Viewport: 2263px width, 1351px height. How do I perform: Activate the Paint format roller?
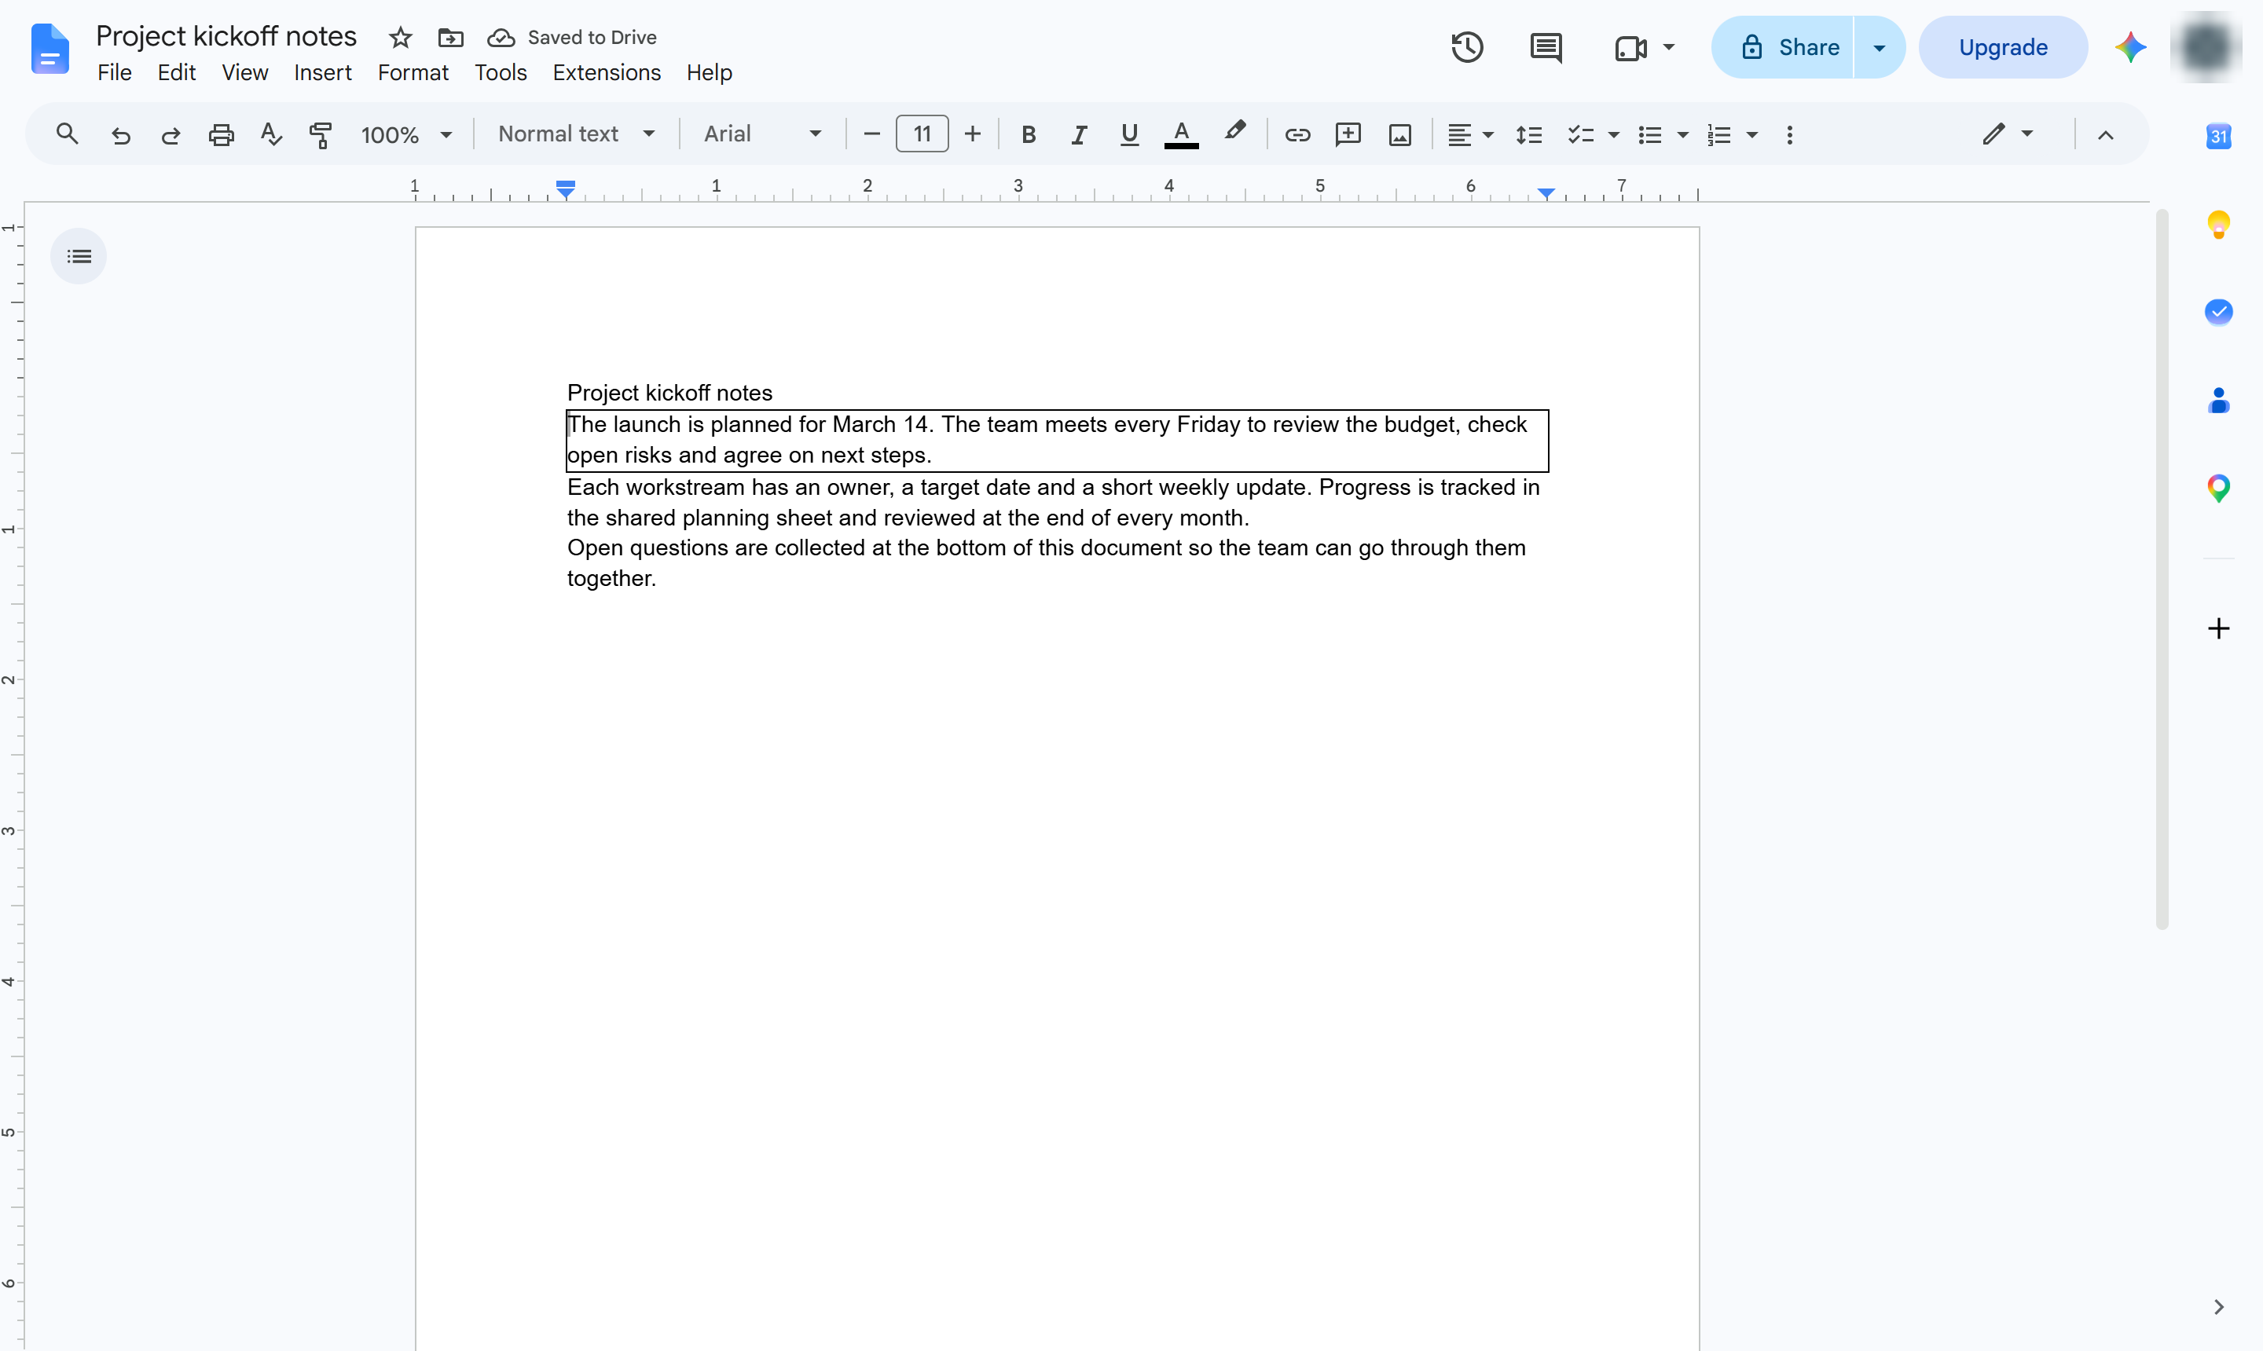point(321,135)
